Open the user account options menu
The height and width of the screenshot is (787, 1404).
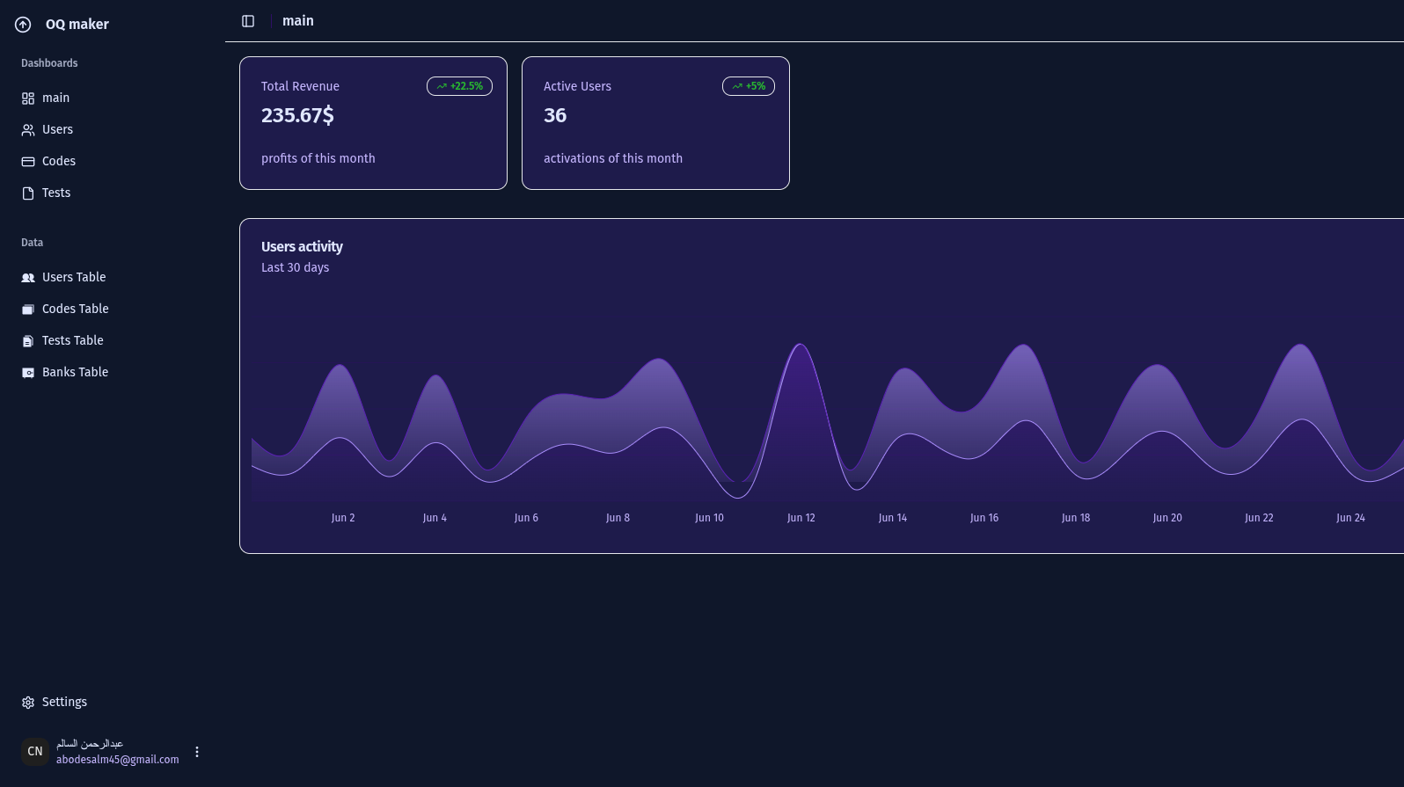[x=197, y=752]
